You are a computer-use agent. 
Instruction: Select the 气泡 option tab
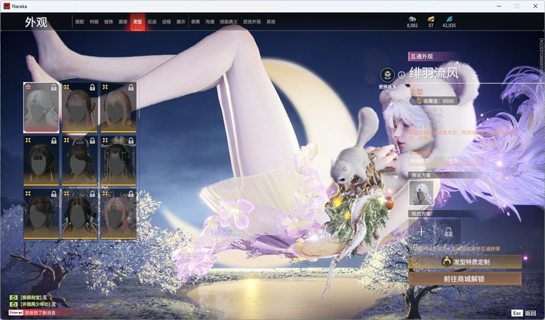coord(465,161)
